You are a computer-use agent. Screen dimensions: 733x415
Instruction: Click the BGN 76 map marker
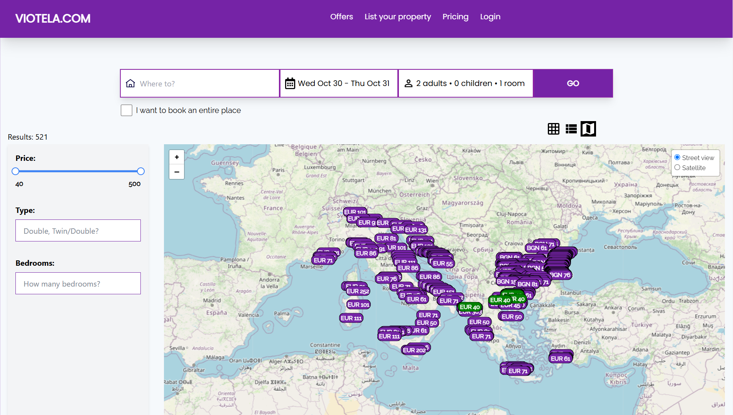click(x=560, y=275)
